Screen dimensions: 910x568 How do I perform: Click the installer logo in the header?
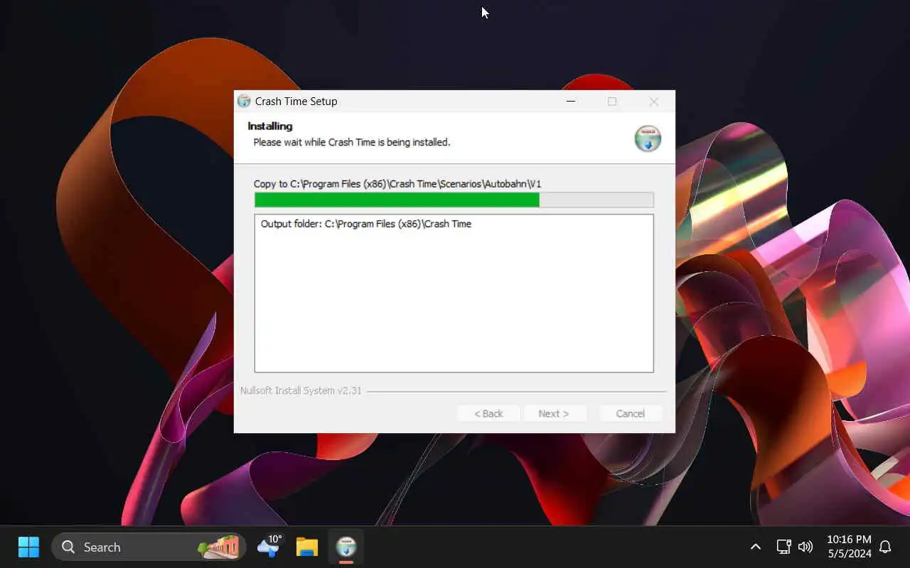click(648, 138)
